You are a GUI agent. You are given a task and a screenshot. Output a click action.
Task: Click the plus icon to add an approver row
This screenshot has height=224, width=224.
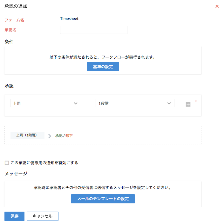point(188,104)
